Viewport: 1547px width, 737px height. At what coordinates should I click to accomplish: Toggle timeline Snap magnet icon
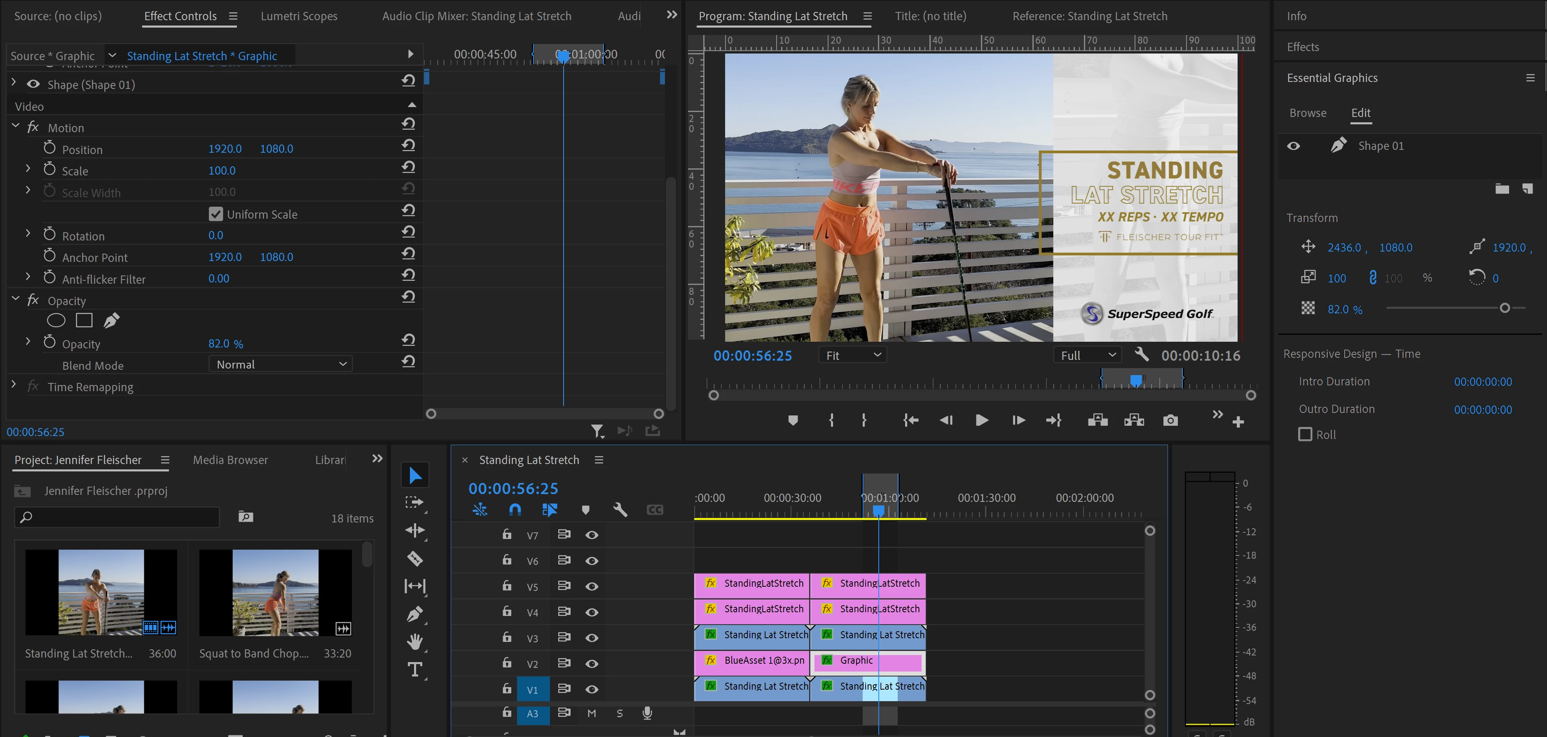(x=515, y=510)
